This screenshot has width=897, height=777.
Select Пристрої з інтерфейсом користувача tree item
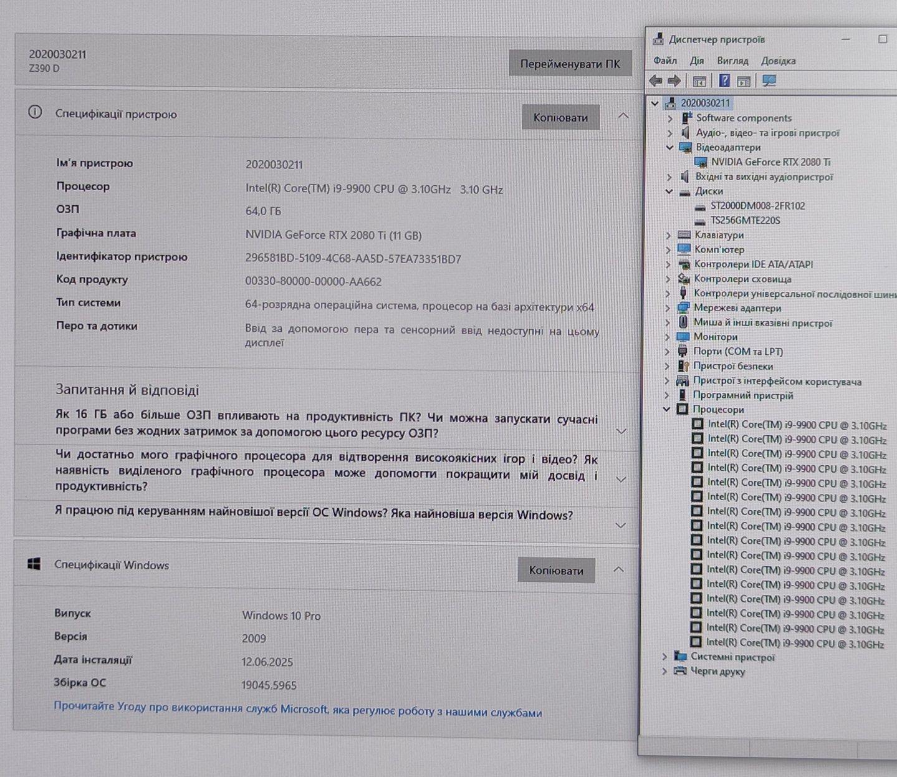pos(777,381)
